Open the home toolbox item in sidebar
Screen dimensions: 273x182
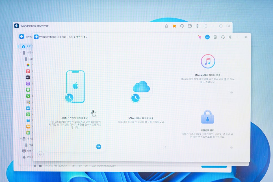tap(26, 46)
